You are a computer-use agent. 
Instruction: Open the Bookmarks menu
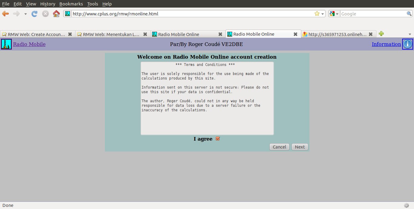coord(71,4)
